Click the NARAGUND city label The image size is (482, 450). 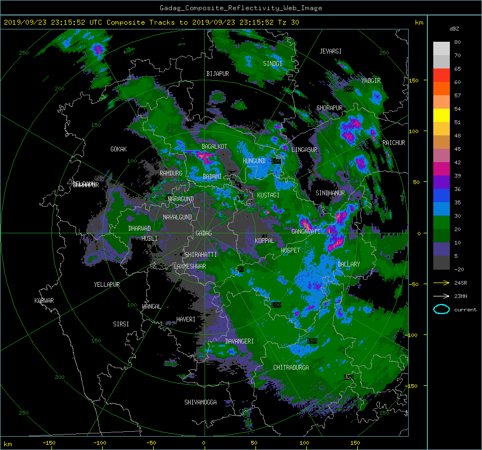pos(181,199)
